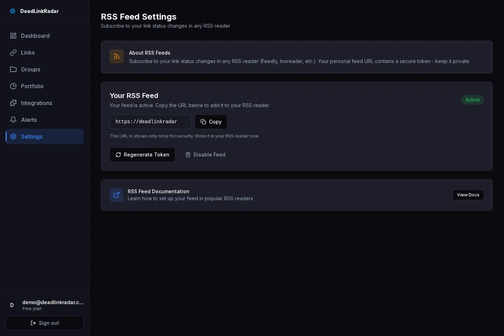Viewport: 504px width, 336px height.
Task: Click the Groups folder icon in sidebar
Action: click(13, 69)
